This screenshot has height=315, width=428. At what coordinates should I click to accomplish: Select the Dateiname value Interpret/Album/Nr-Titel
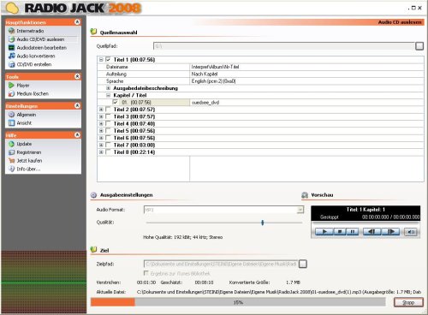[215, 67]
